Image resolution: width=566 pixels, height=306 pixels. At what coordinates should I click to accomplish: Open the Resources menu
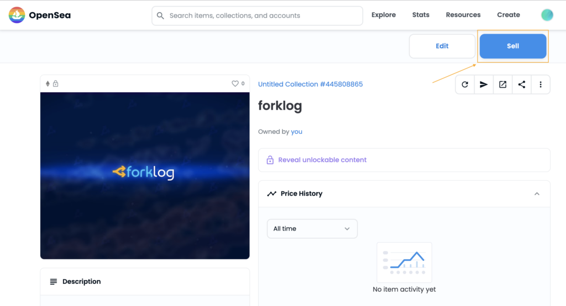[x=463, y=15]
